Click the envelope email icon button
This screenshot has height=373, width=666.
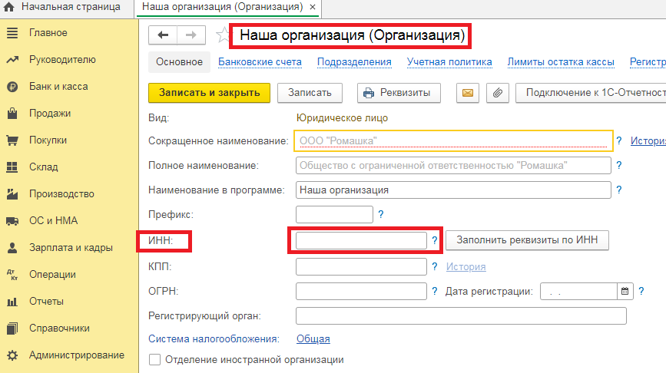coord(468,93)
